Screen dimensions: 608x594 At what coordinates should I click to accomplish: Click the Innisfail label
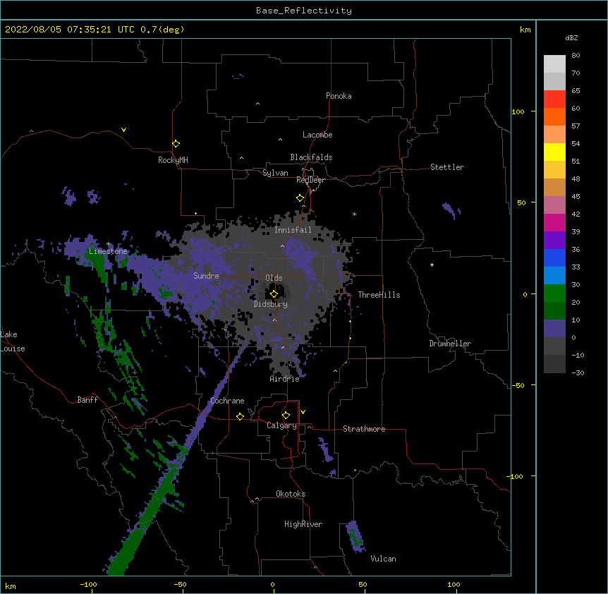click(293, 230)
